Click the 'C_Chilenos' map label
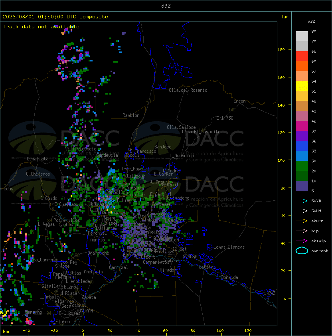This screenshot has width=332, height=336. (38, 174)
